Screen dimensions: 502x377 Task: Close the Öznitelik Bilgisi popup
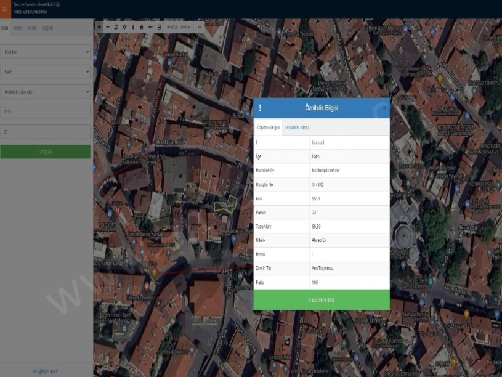[x=383, y=108]
